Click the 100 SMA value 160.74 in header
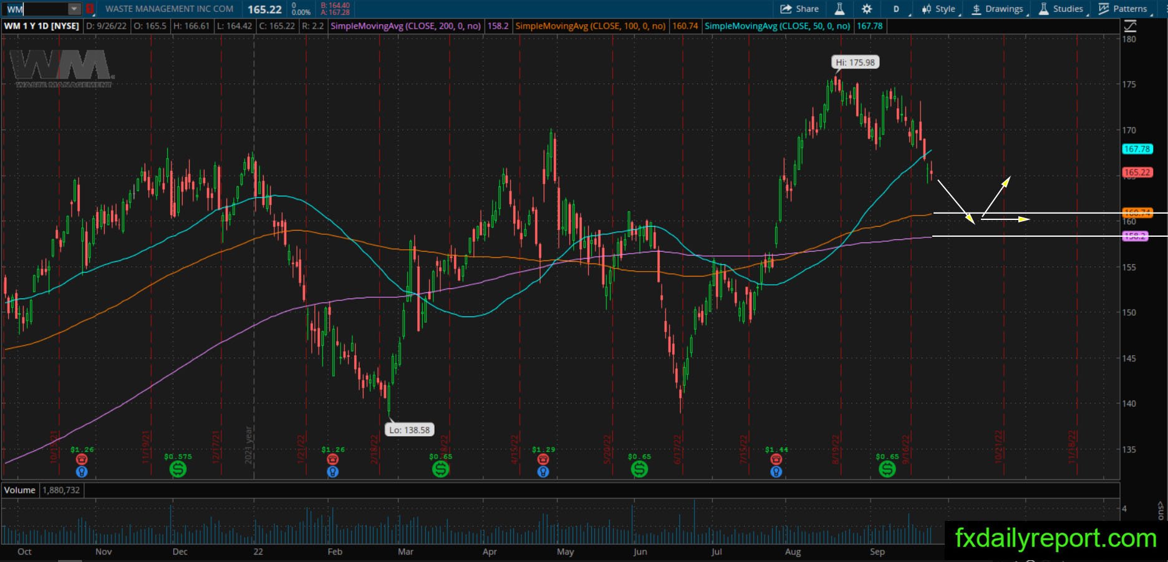Image resolution: width=1168 pixels, height=562 pixels. (685, 26)
